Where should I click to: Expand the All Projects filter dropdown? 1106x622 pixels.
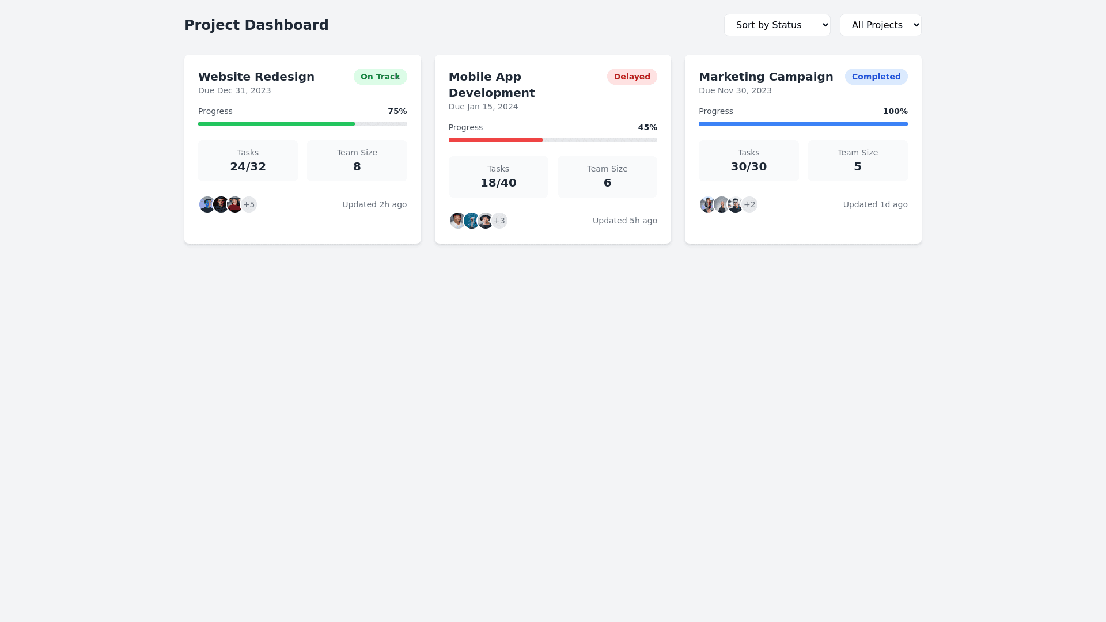point(880,25)
